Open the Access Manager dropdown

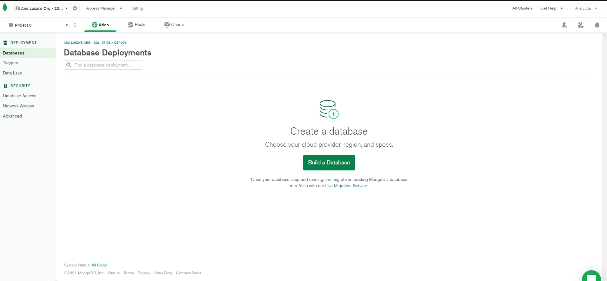104,8
